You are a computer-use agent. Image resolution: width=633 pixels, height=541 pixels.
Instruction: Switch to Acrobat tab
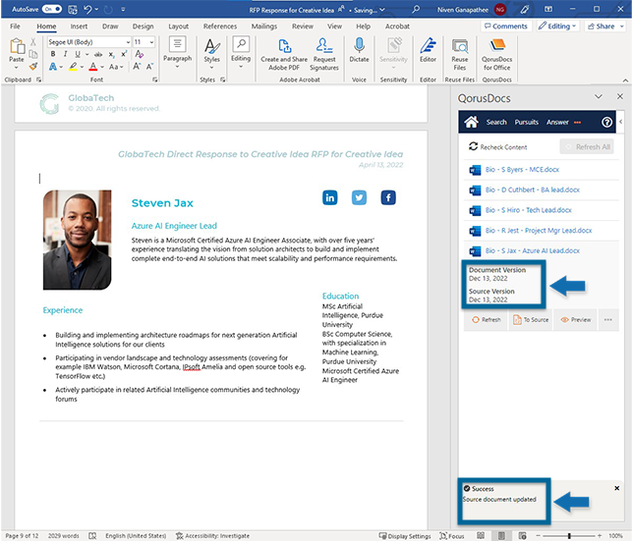pos(397,27)
